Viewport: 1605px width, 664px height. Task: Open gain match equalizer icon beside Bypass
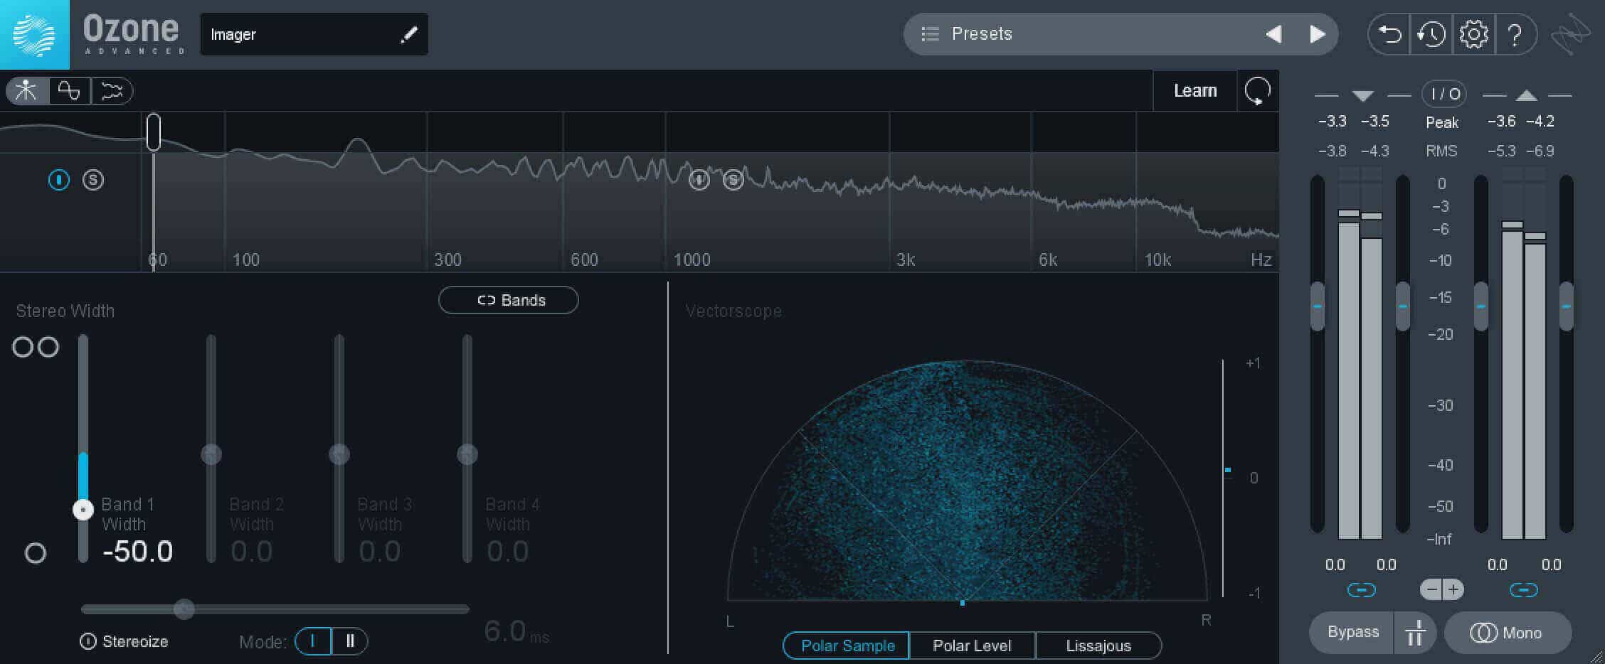(1415, 633)
